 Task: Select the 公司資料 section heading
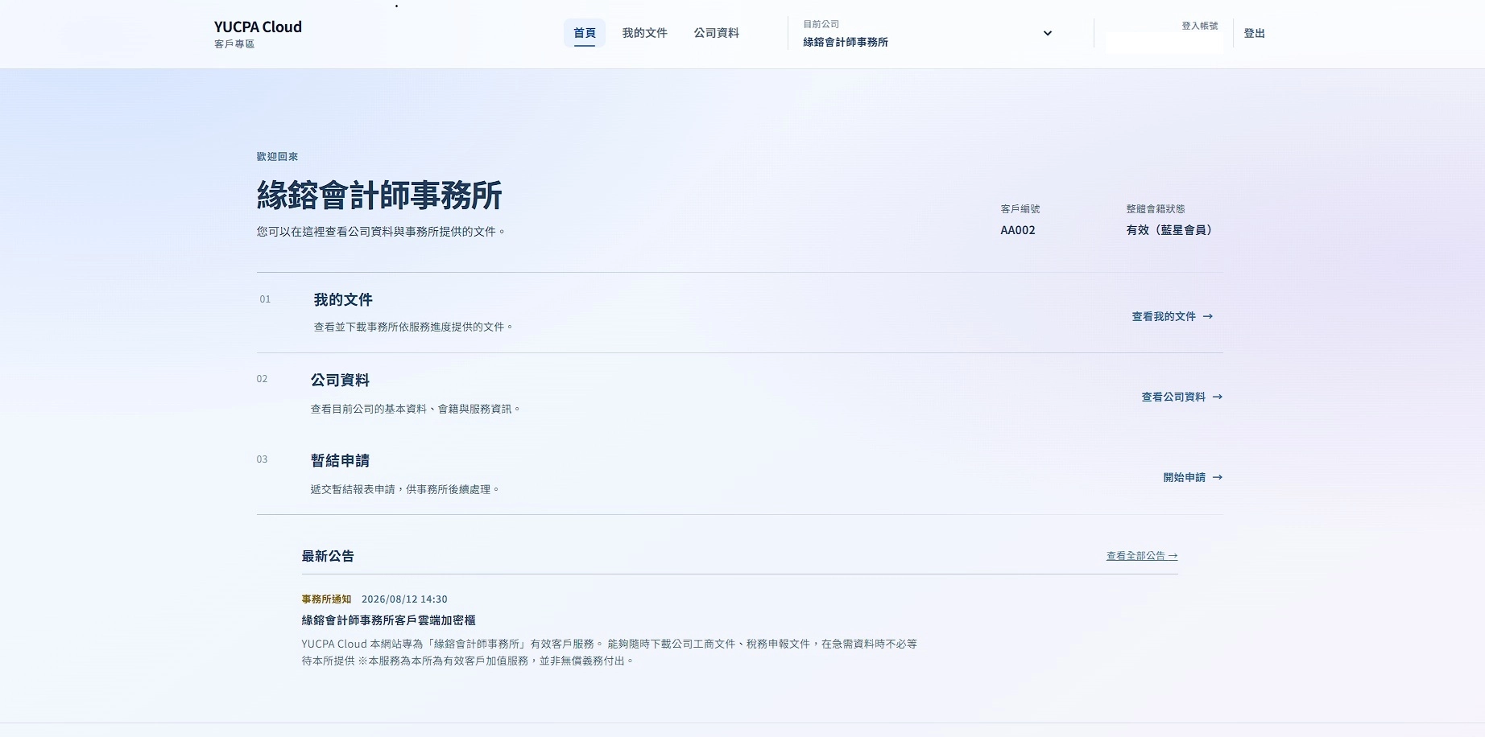tap(340, 381)
